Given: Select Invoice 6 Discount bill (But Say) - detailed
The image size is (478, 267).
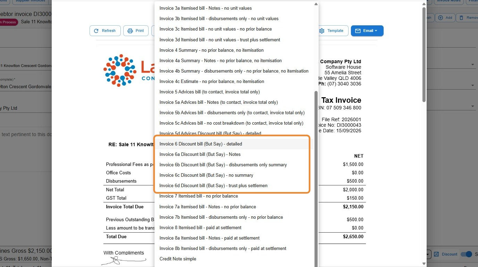Looking at the screenshot, I should click(235, 144).
